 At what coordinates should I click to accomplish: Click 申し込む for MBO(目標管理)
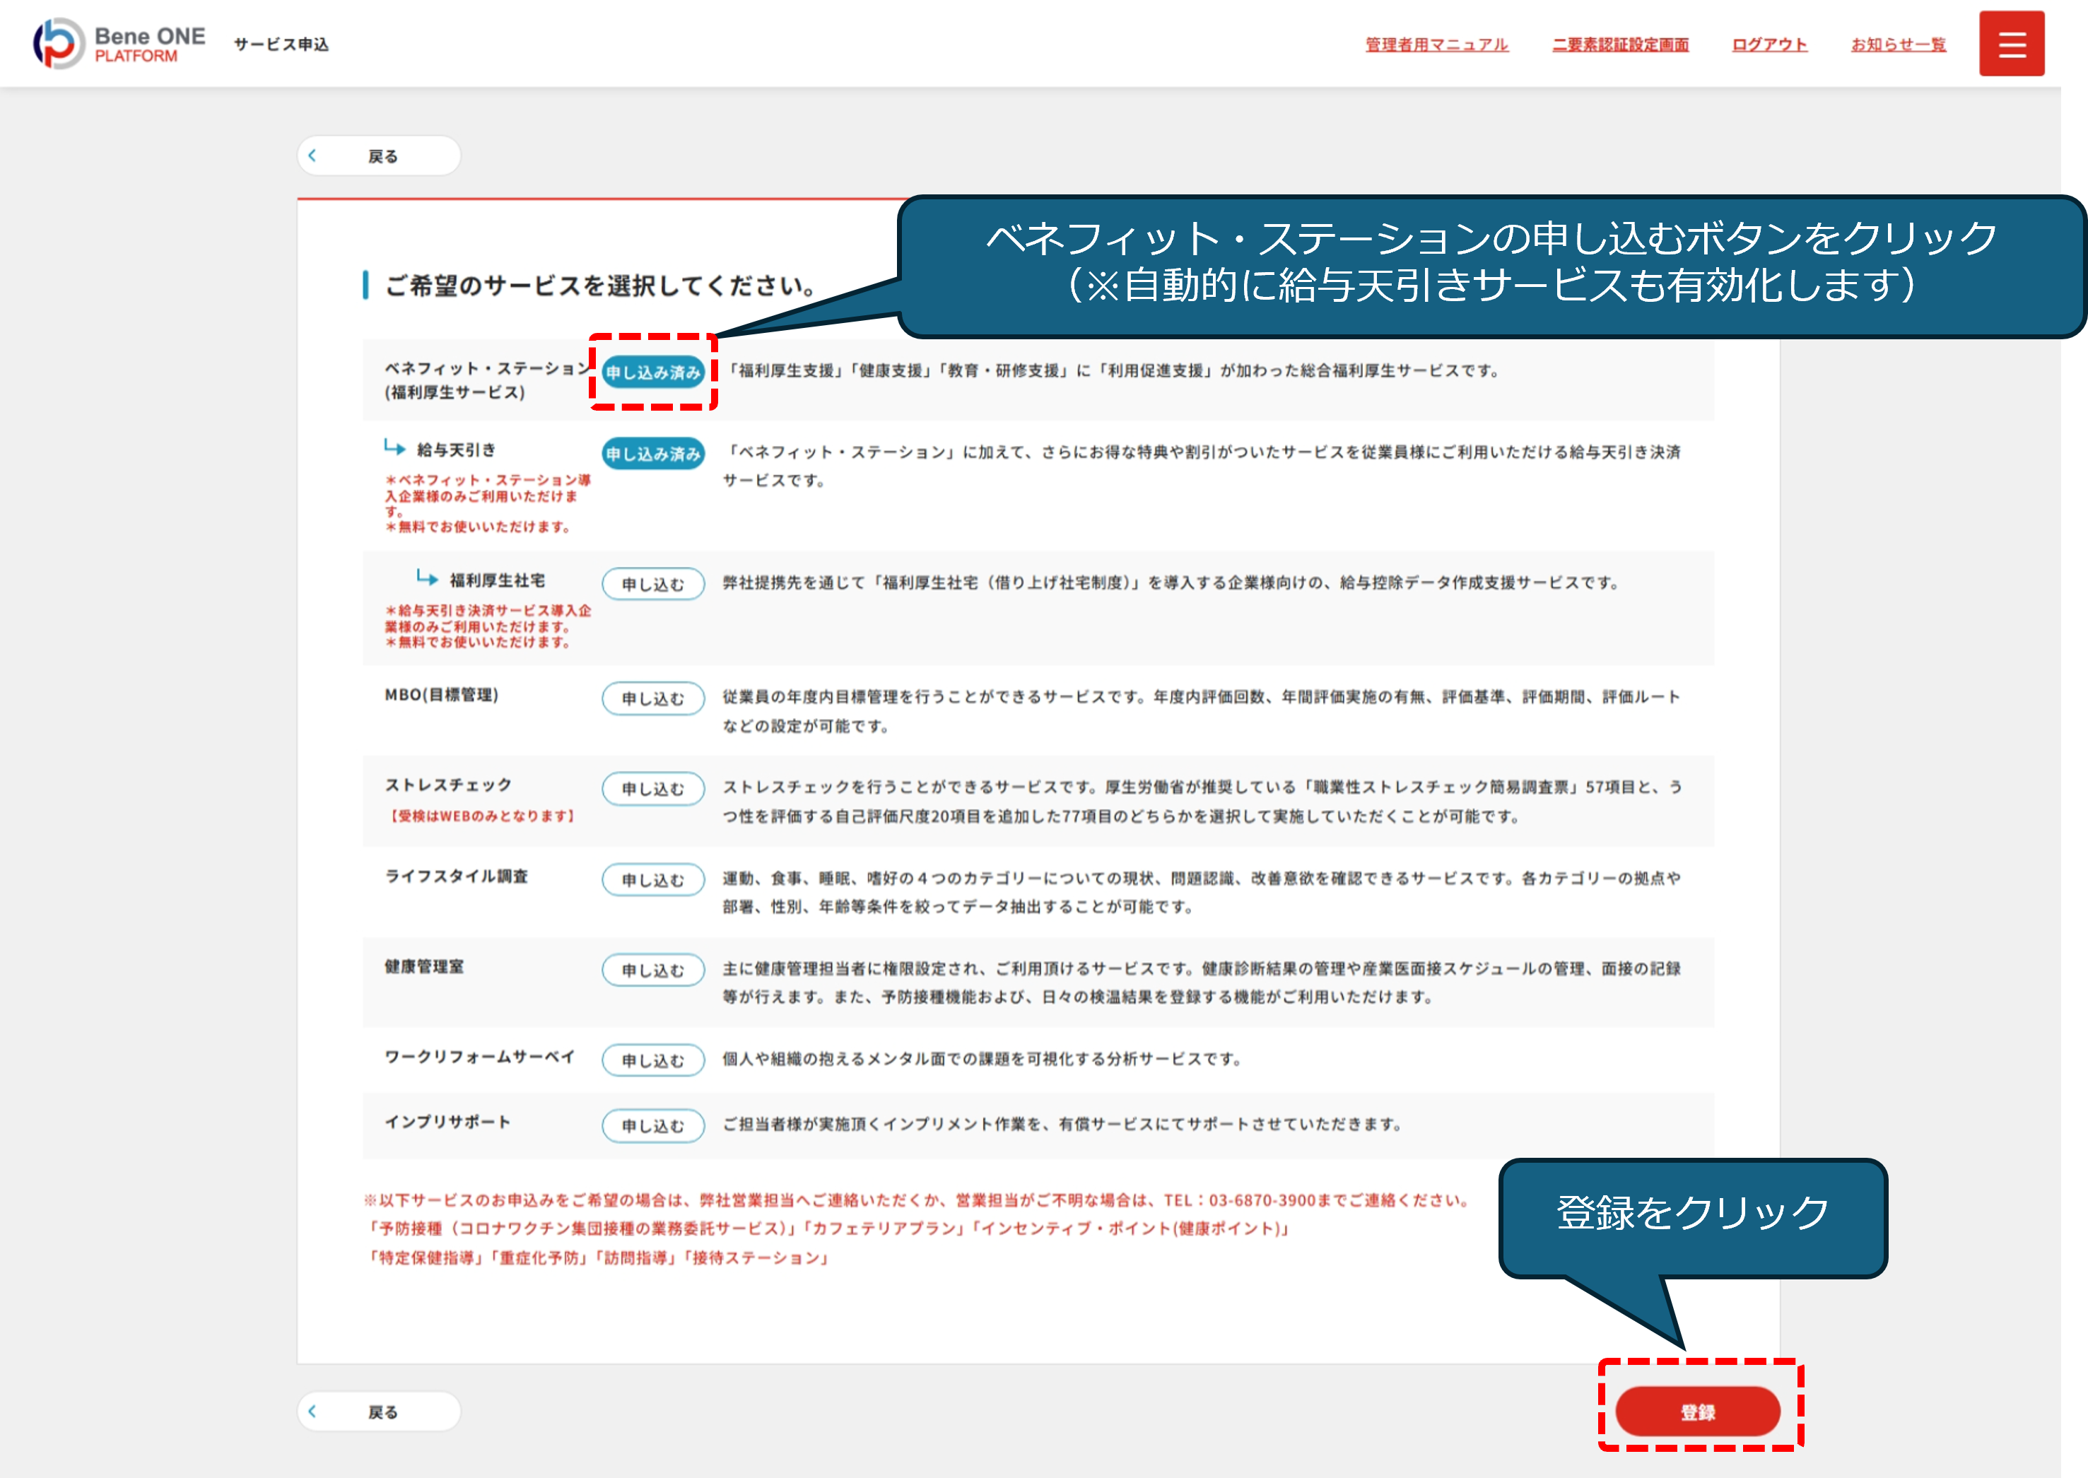(x=652, y=698)
